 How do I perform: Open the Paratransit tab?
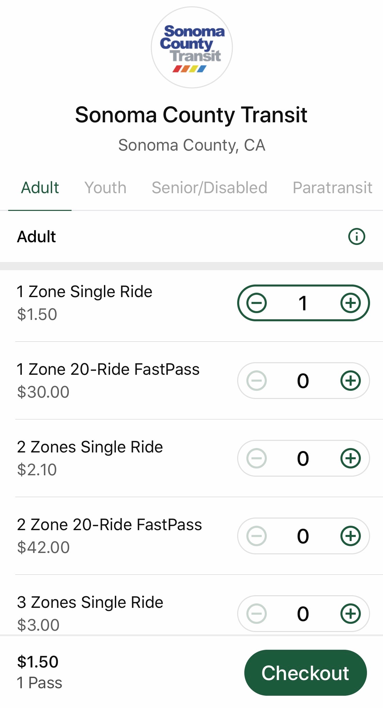pos(332,188)
